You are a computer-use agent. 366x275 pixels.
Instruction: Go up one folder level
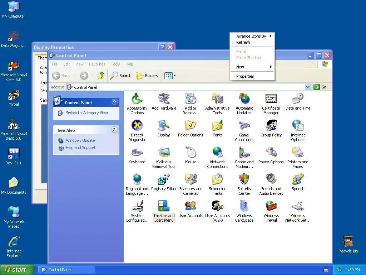pyautogui.click(x=101, y=76)
